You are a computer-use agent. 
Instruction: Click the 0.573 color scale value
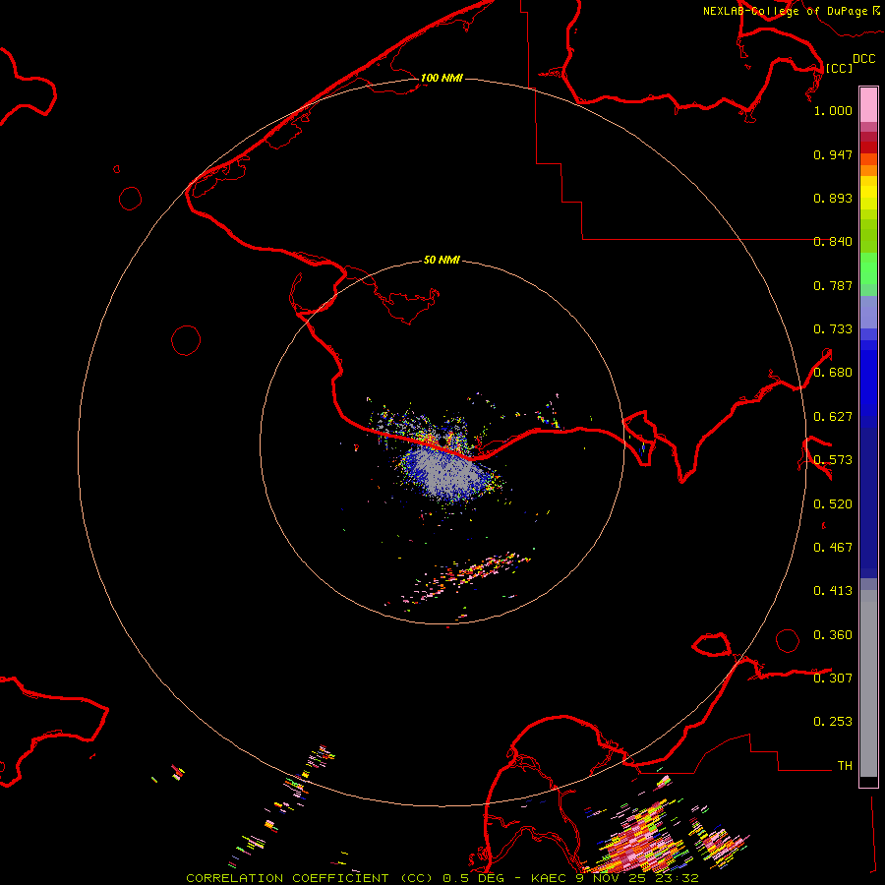(x=833, y=460)
